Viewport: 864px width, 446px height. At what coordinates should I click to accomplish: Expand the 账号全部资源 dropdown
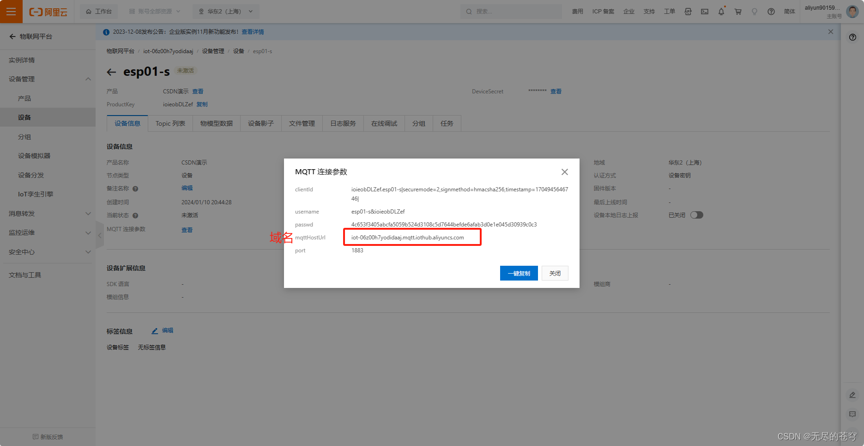[155, 12]
